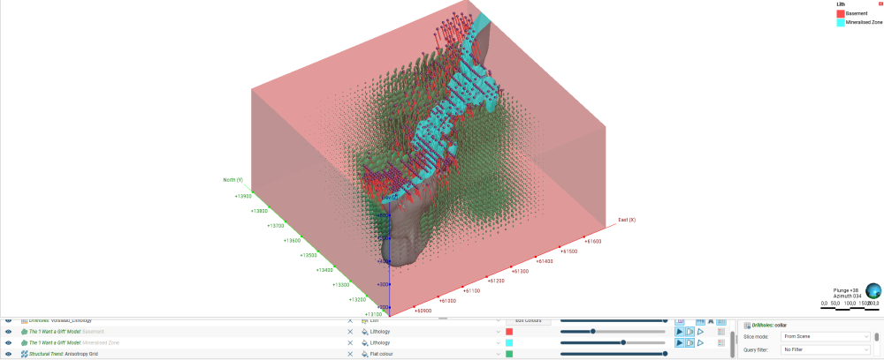The height and width of the screenshot is (360, 884).
Task: Close the Lith legend with red X
Action: coord(880,4)
